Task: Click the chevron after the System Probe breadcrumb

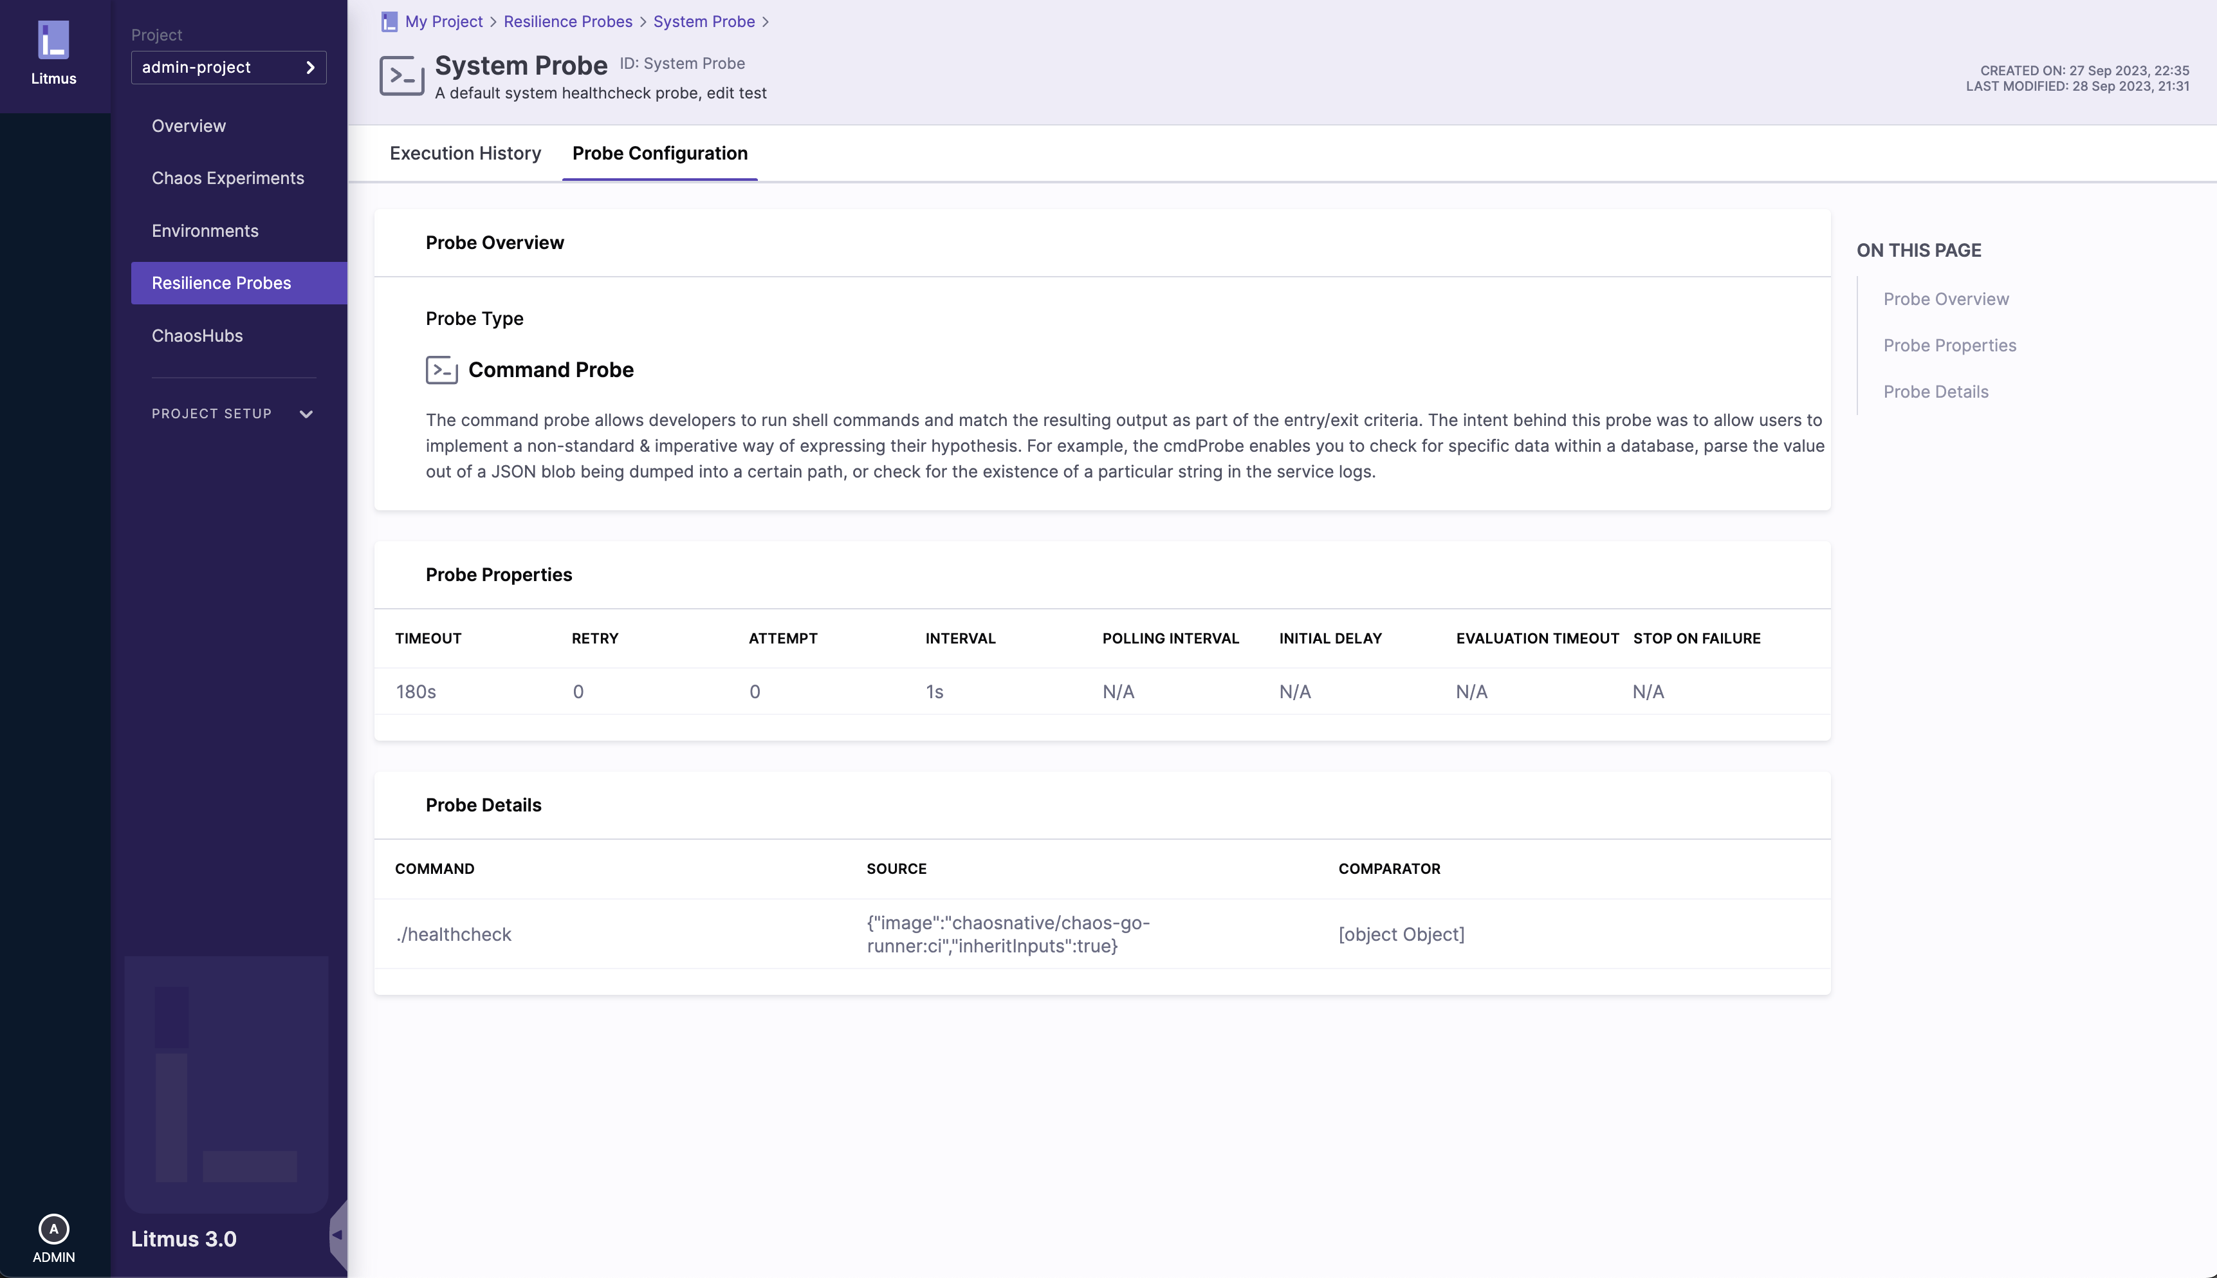Action: 765,22
